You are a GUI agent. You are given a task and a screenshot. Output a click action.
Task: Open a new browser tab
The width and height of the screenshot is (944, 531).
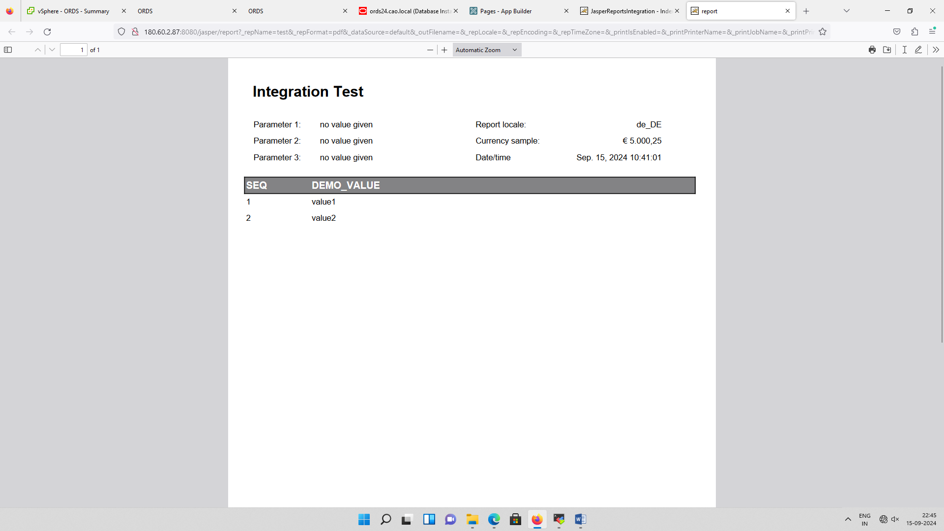[x=806, y=11]
